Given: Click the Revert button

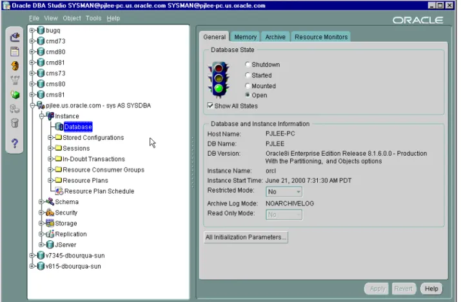Looking at the screenshot, I should point(404,288).
